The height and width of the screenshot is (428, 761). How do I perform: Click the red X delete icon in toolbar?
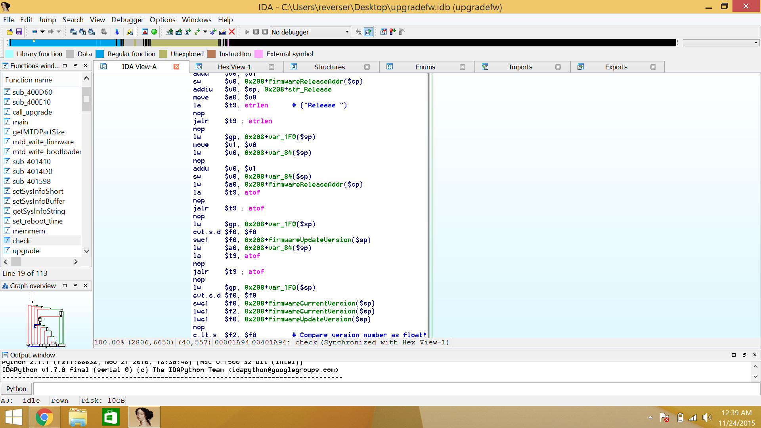point(232,32)
